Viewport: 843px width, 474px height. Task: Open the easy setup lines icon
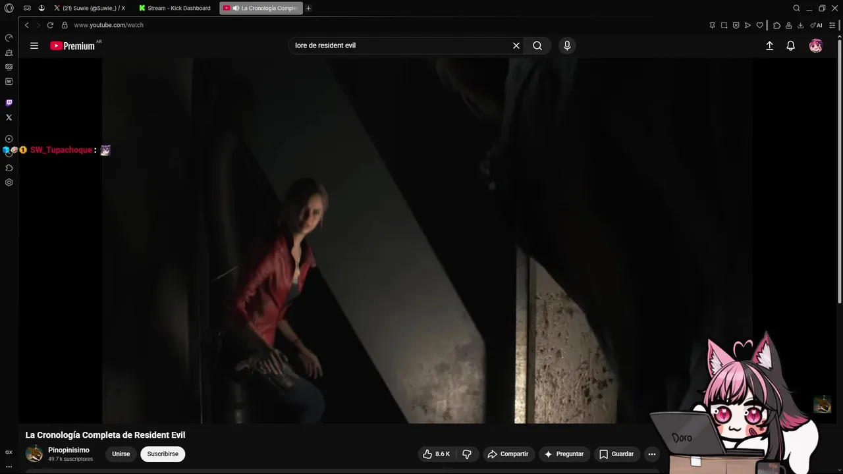(x=832, y=25)
